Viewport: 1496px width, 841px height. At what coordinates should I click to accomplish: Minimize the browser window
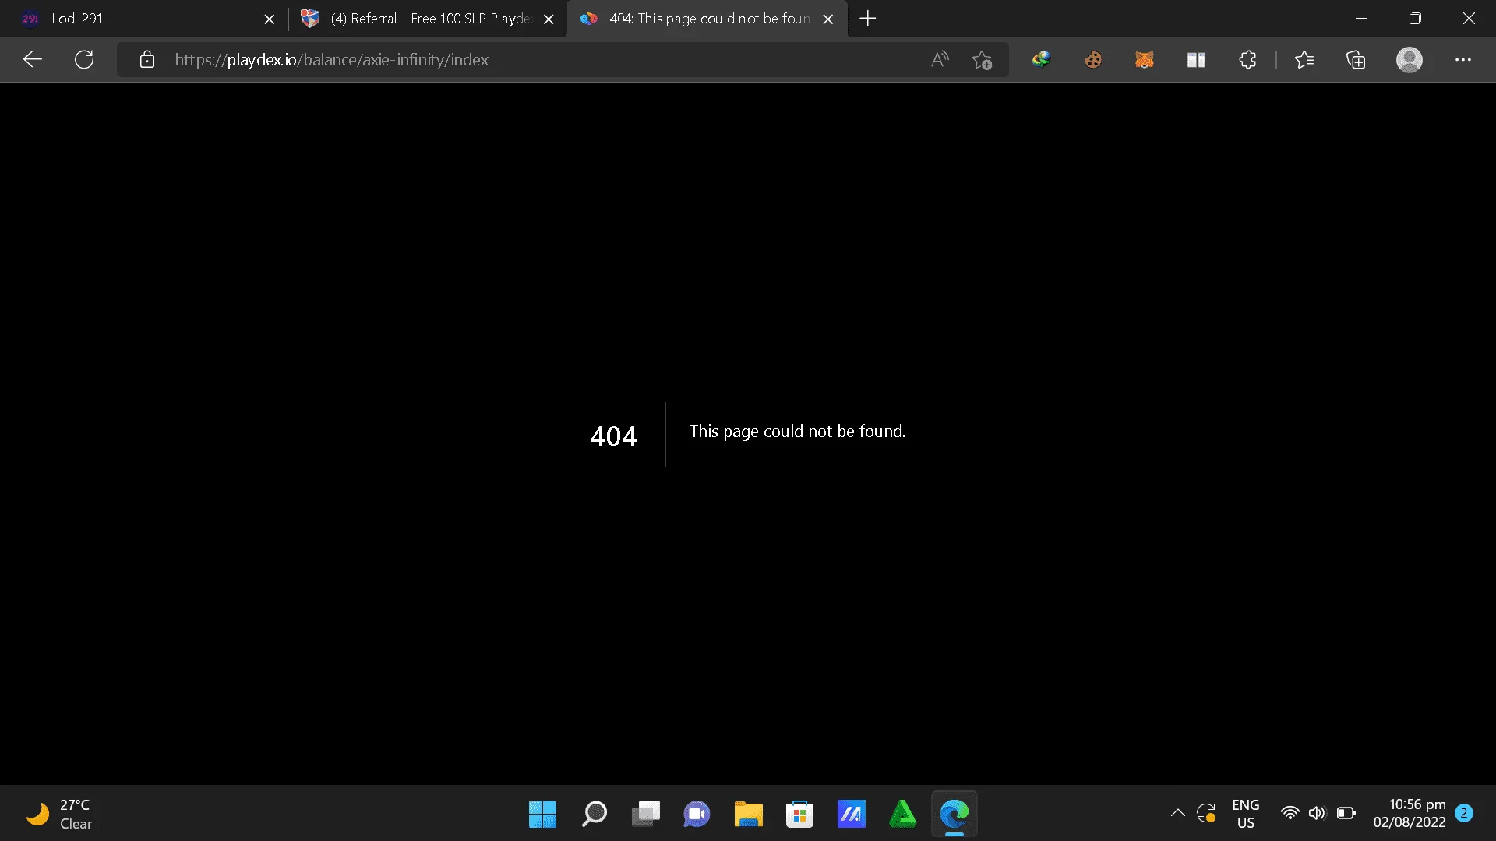(x=1361, y=19)
